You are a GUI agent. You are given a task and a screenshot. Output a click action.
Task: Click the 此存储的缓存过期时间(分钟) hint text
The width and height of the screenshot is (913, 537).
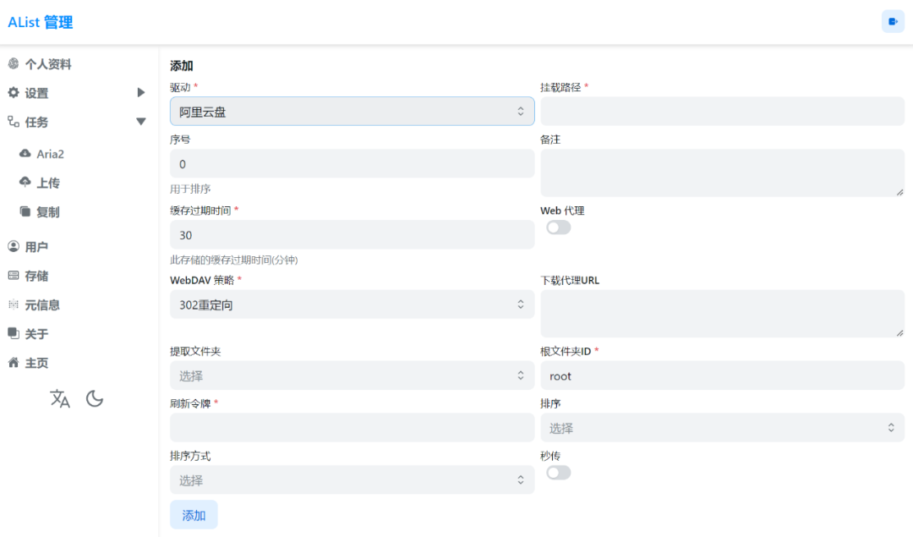(x=234, y=260)
